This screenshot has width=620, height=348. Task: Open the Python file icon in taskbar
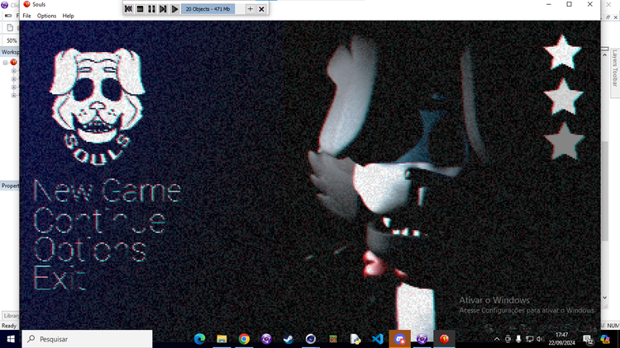point(355,339)
